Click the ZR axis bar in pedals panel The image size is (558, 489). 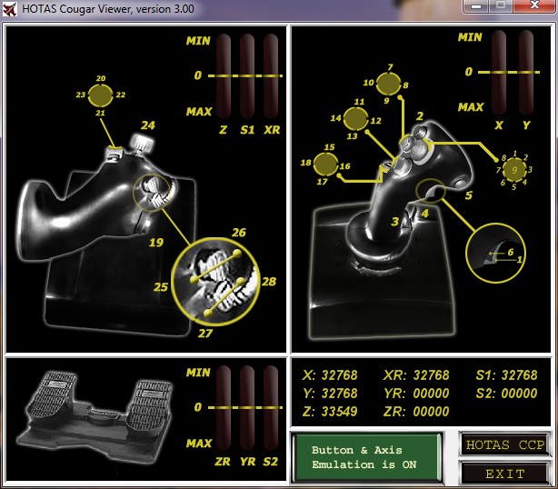[x=224, y=408]
